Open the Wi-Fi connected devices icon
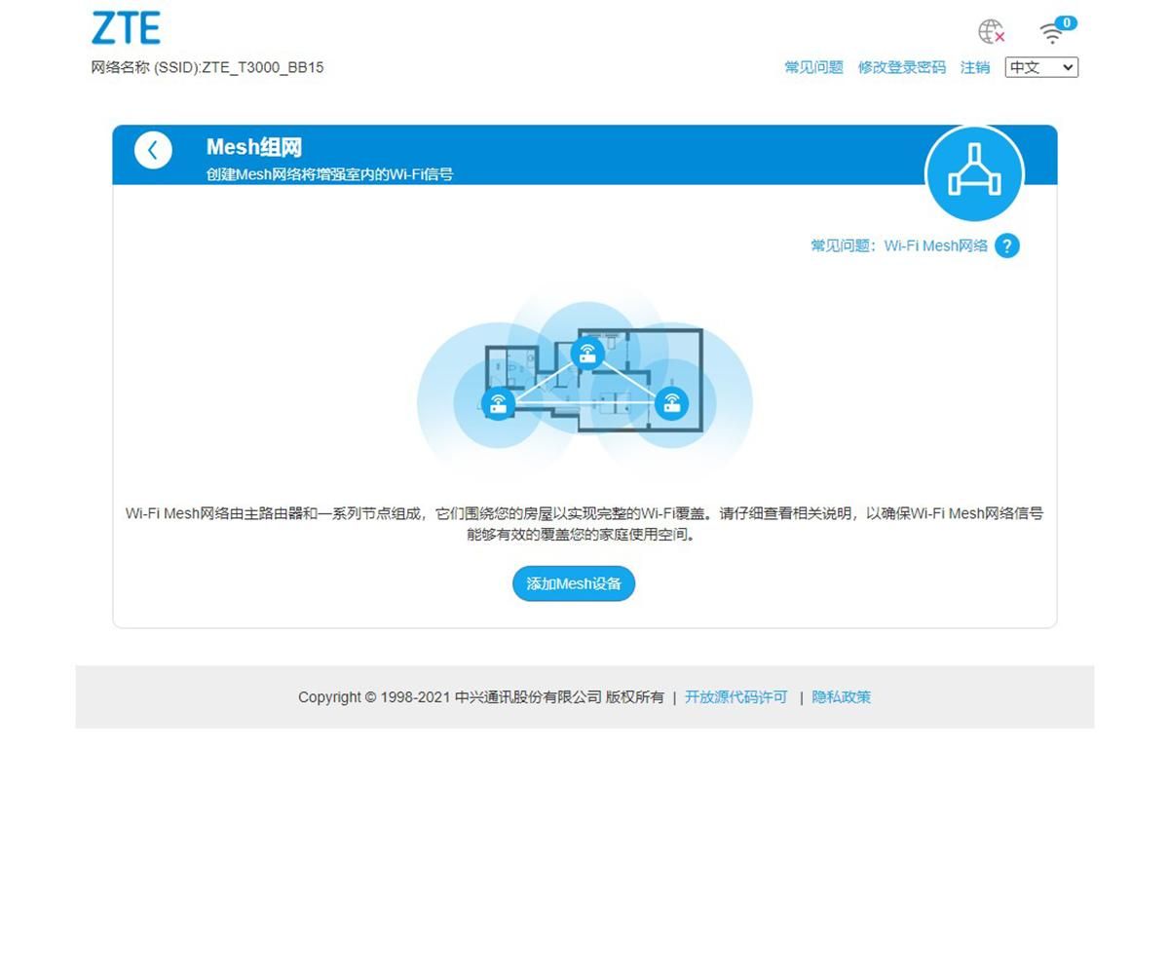 pos(1056,31)
